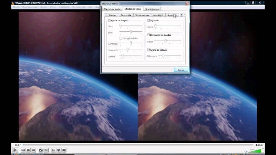Enable the Ajuste de imagen checkbox

click(x=109, y=20)
